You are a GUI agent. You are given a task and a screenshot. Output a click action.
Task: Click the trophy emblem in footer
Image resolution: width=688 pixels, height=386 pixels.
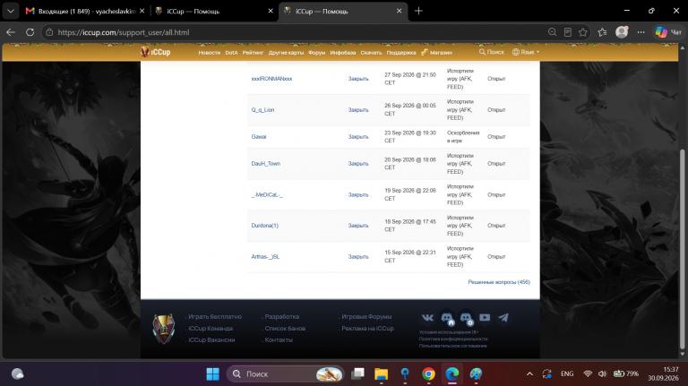164,328
